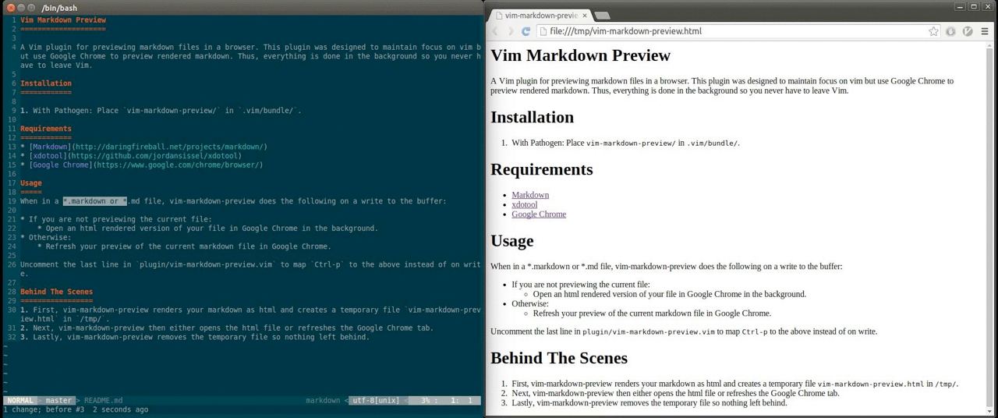Image resolution: width=998 pixels, height=418 pixels.
Task: Open the Google Chrome link in the rendered page
Action: [x=539, y=214]
